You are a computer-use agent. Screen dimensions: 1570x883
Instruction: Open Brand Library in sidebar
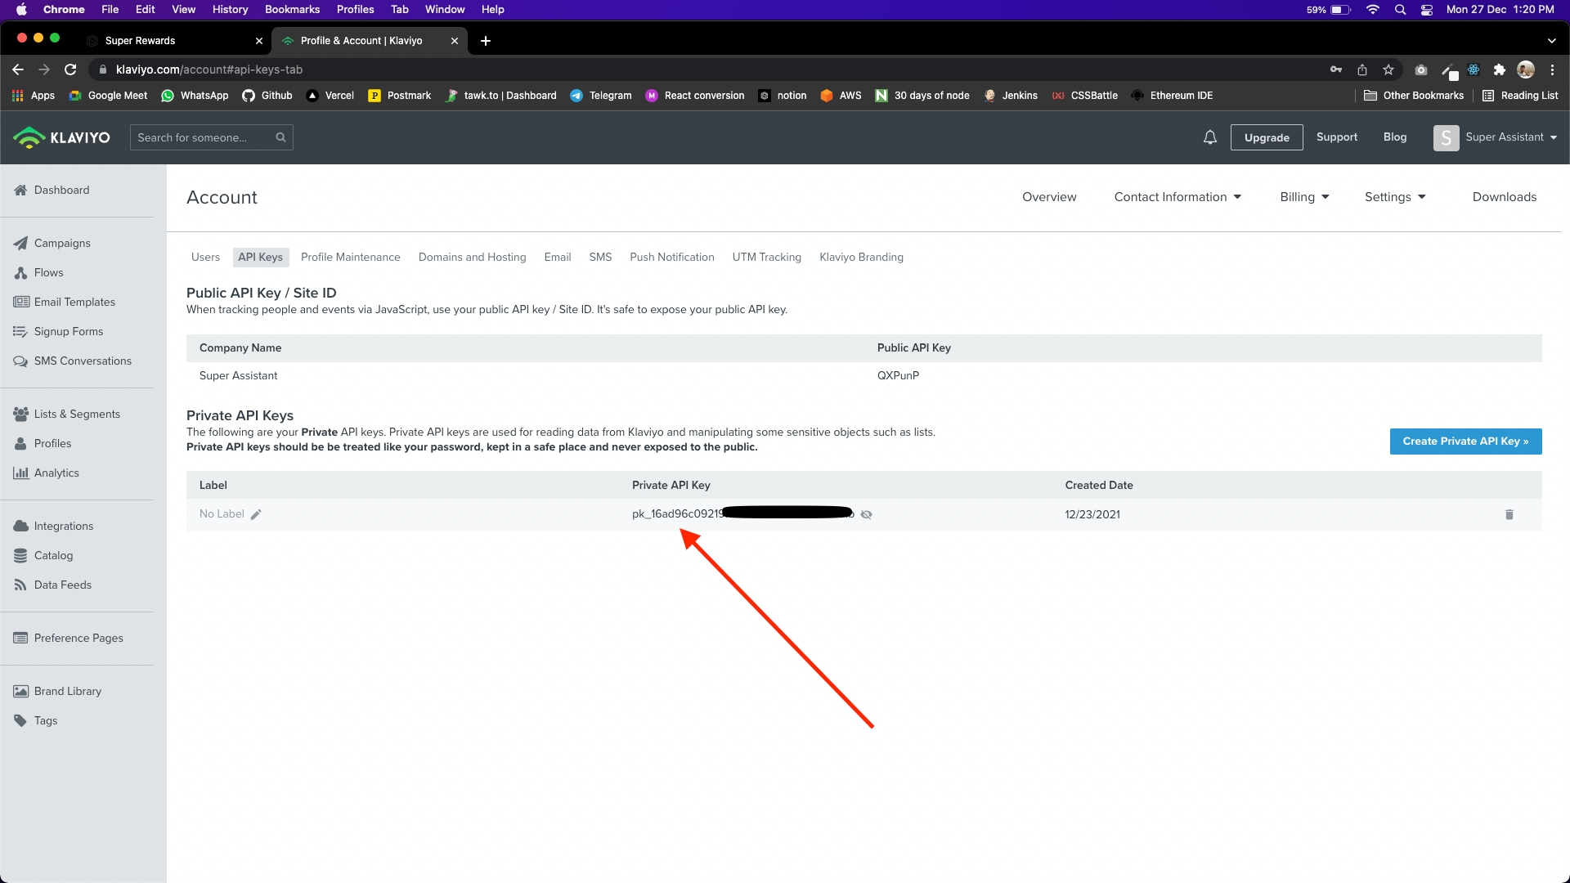point(67,691)
